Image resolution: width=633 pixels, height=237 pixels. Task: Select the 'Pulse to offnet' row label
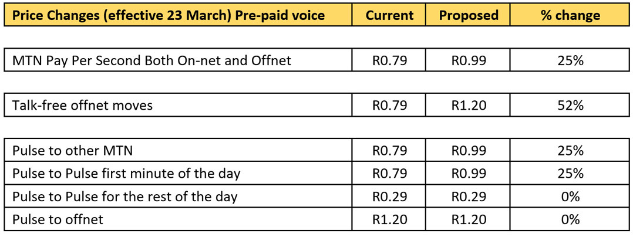[58, 219]
